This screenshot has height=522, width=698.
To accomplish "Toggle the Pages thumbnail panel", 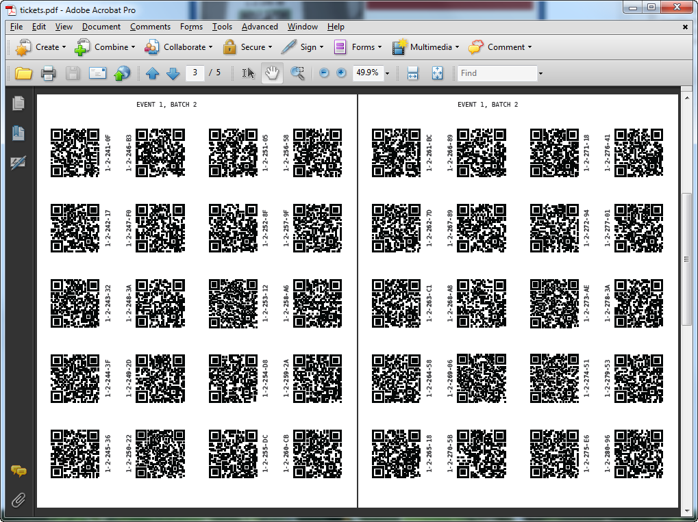I will click(x=18, y=103).
